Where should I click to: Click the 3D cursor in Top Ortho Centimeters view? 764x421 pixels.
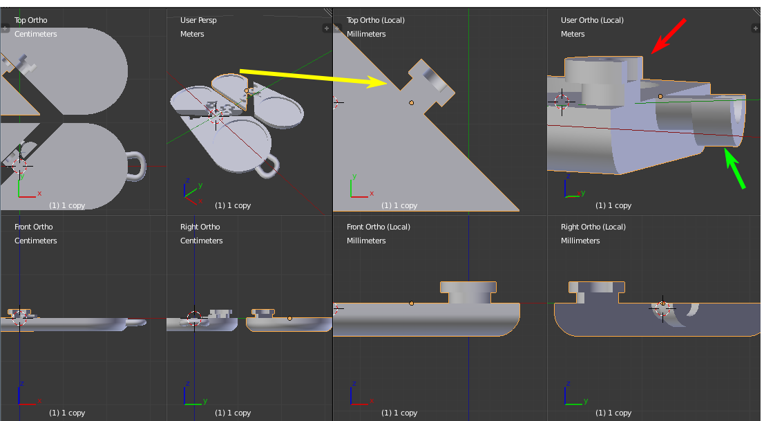pyautogui.click(x=19, y=167)
